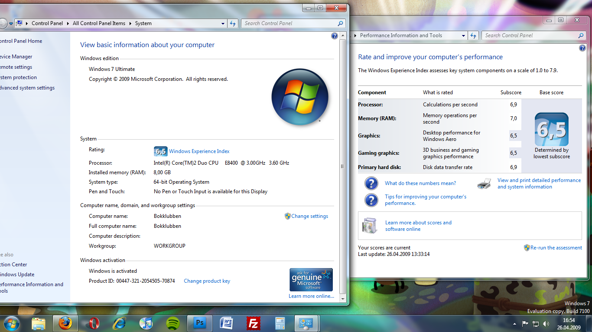Open View and print detailed performance link
Image resolution: width=592 pixels, height=332 pixels.
pyautogui.click(x=539, y=183)
